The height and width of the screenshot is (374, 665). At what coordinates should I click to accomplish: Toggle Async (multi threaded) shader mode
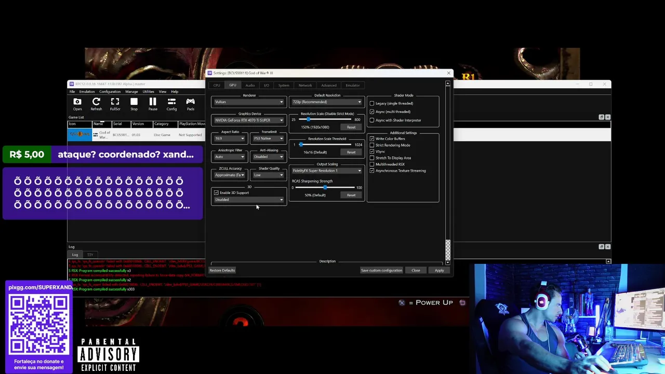click(372, 112)
